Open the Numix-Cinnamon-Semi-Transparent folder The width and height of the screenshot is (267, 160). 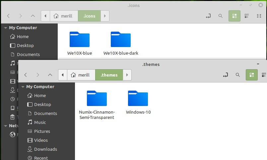(x=97, y=99)
